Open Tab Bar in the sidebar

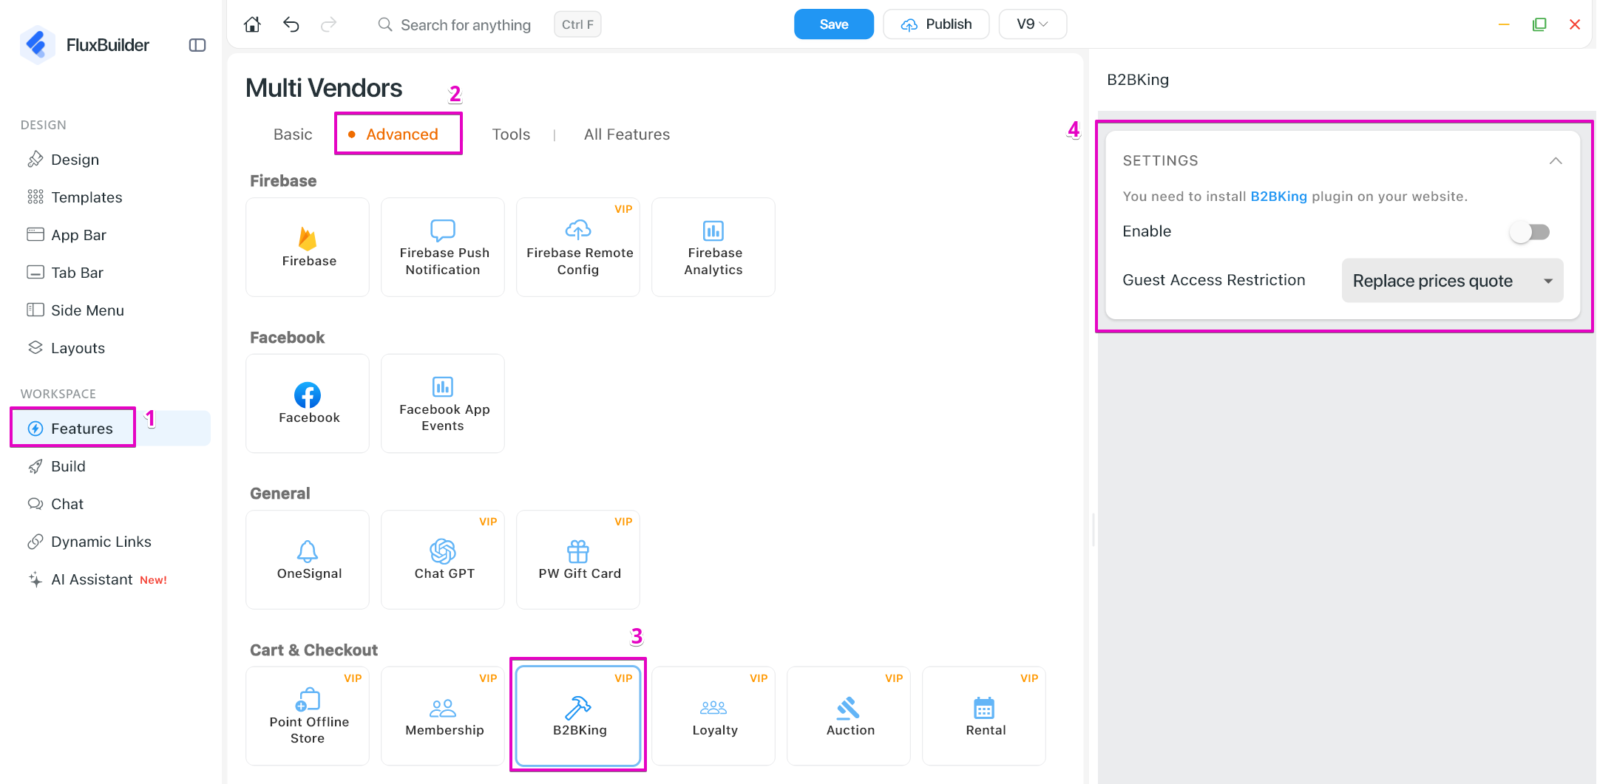tap(111, 273)
